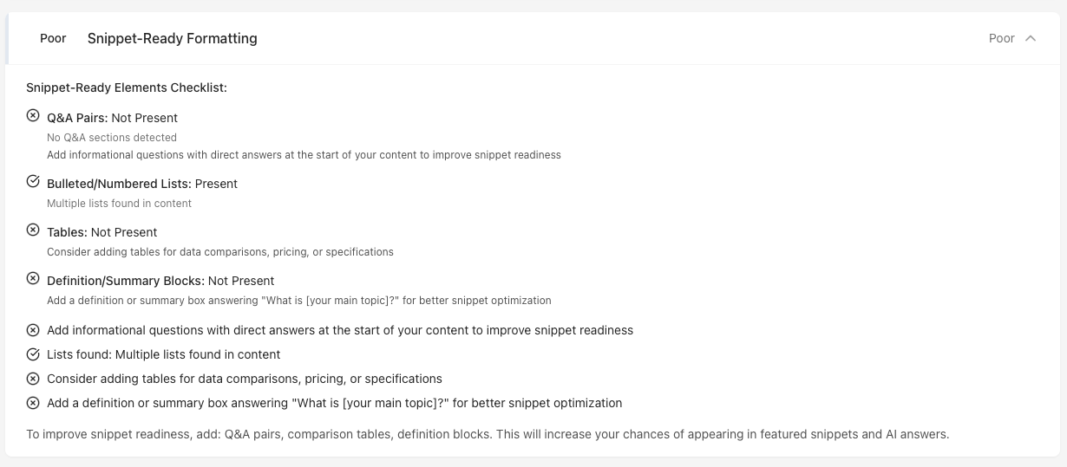Click the 'Snippet-Ready Elements Checklist:' label
The height and width of the screenshot is (467, 1067).
pos(127,88)
